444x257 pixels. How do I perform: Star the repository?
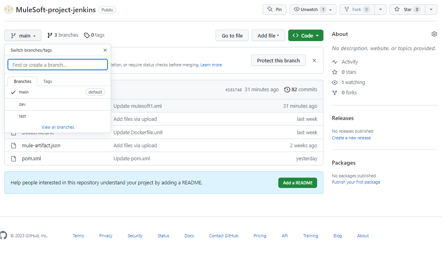407,9
